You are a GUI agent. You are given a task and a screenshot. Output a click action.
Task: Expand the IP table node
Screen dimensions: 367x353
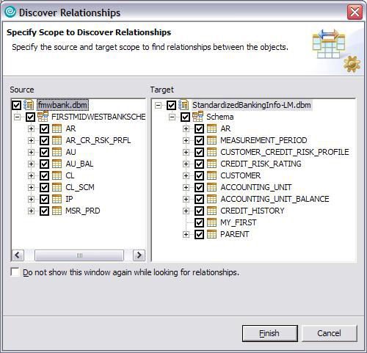(31, 199)
